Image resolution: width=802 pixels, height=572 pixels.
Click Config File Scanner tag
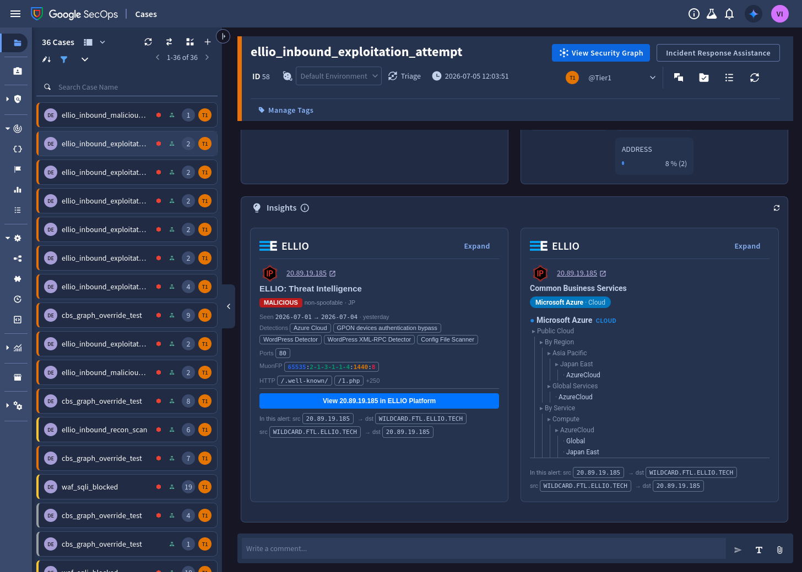coord(447,339)
